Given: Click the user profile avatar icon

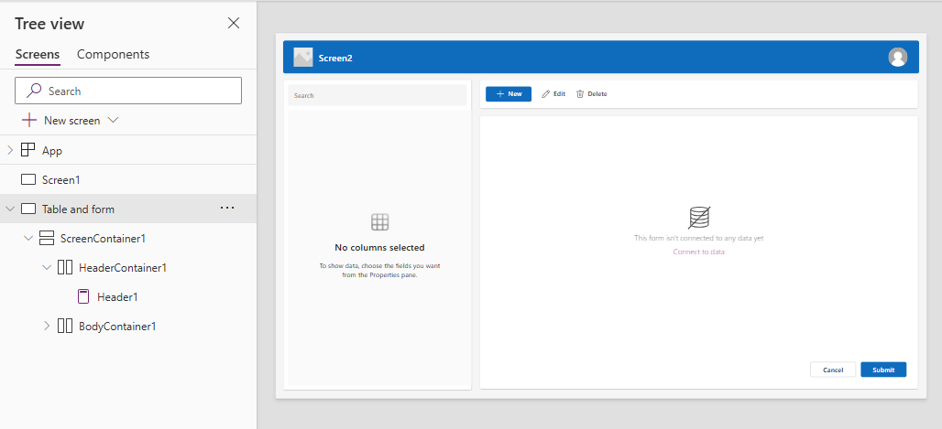Looking at the screenshot, I should tap(897, 57).
